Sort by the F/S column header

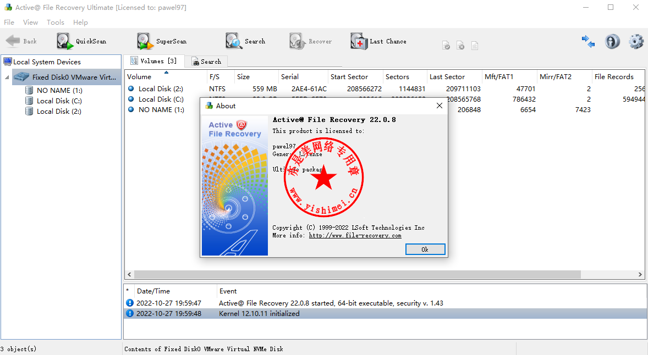pyautogui.click(x=220, y=77)
